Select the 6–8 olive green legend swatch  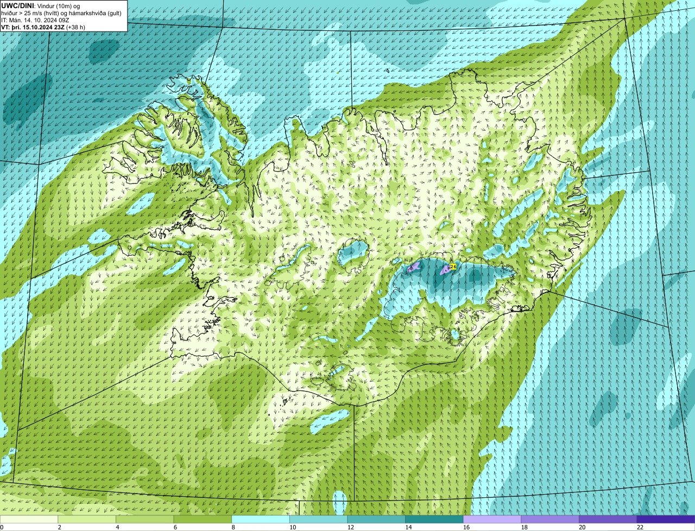[203, 519]
